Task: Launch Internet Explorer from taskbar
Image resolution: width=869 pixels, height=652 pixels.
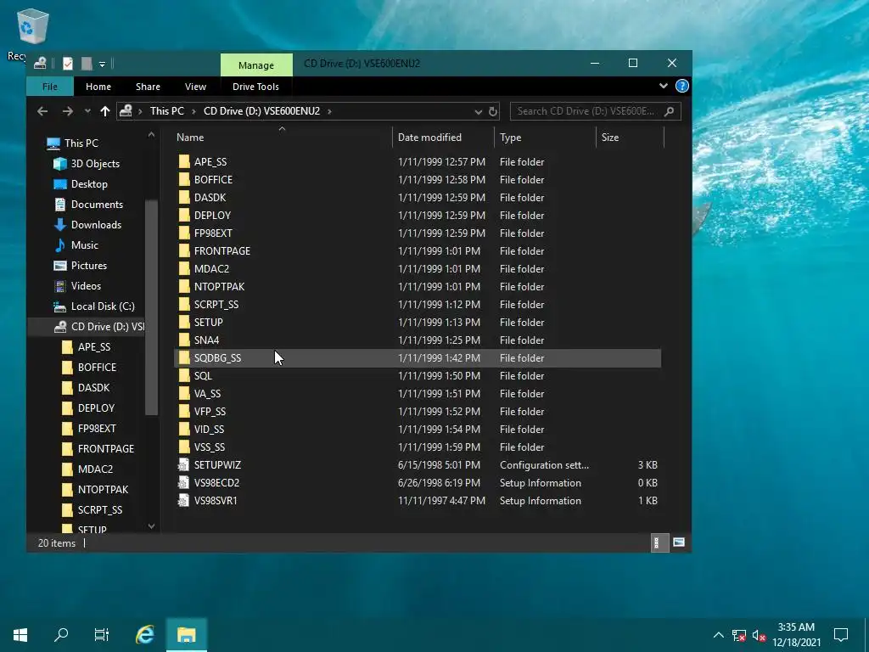Action: point(144,635)
